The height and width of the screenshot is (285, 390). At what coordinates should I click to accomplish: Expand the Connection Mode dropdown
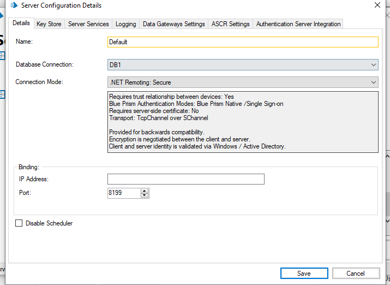243,82
